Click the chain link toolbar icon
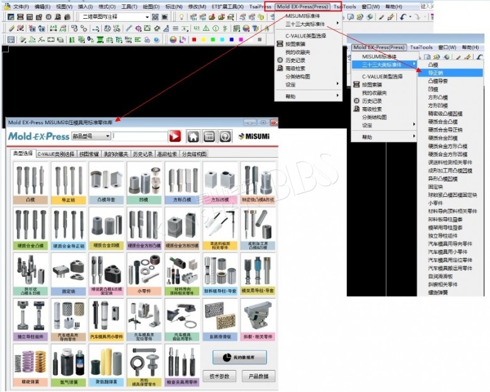Image resolution: width=490 pixels, height=392 pixels. tap(129, 28)
